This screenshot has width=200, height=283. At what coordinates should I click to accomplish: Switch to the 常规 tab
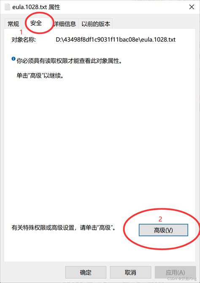pyautogui.click(x=14, y=24)
